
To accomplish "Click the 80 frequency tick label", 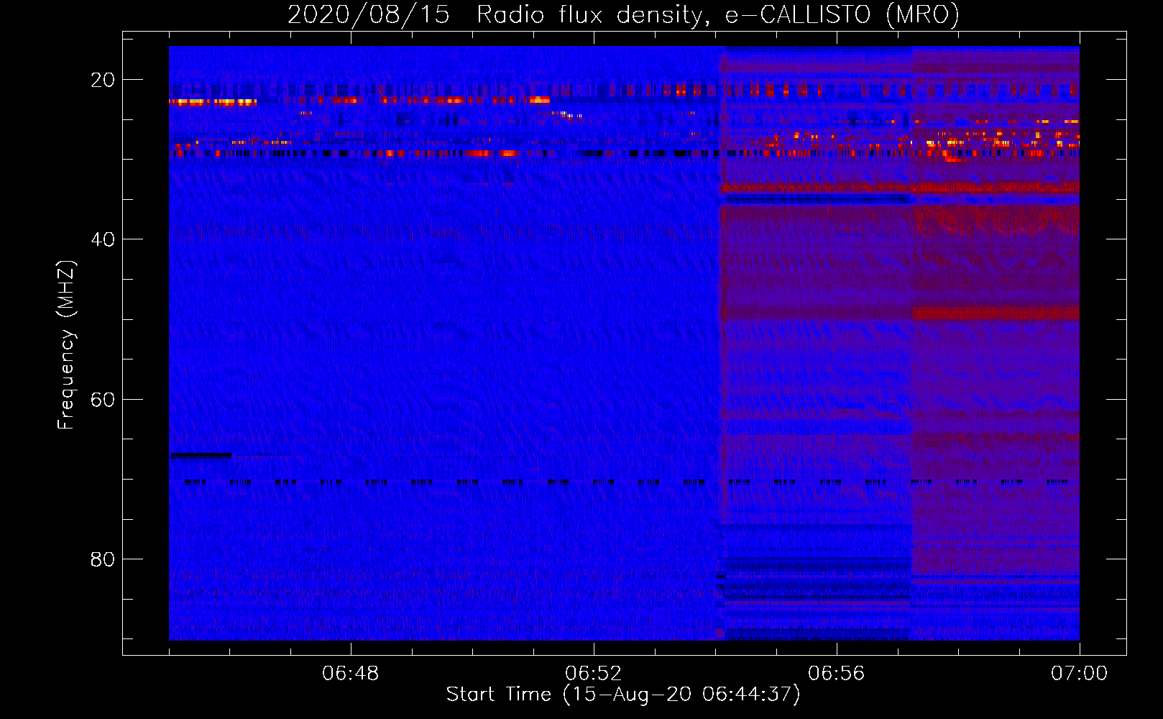I will (x=103, y=559).
